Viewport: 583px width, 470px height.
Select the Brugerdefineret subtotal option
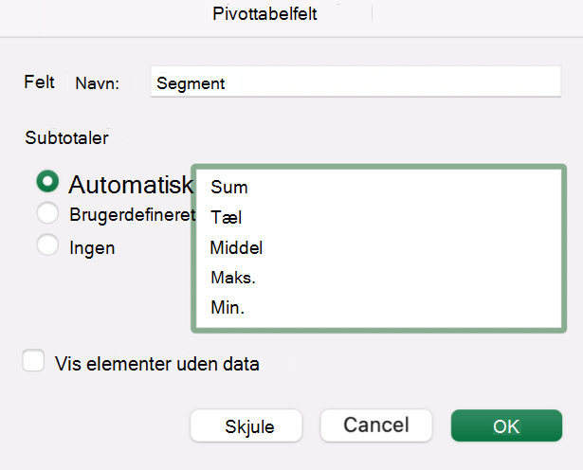click(47, 213)
